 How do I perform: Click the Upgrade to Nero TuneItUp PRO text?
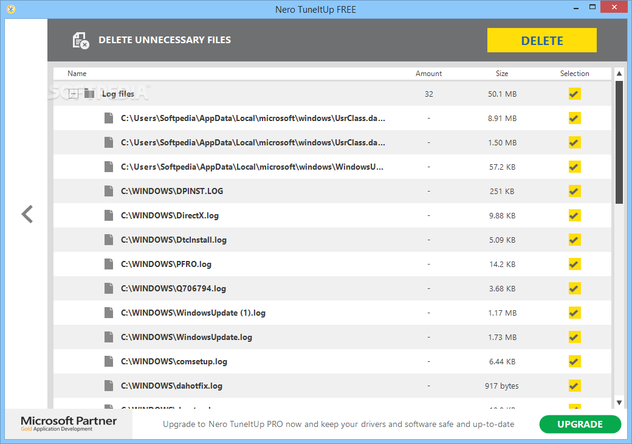[338, 425]
